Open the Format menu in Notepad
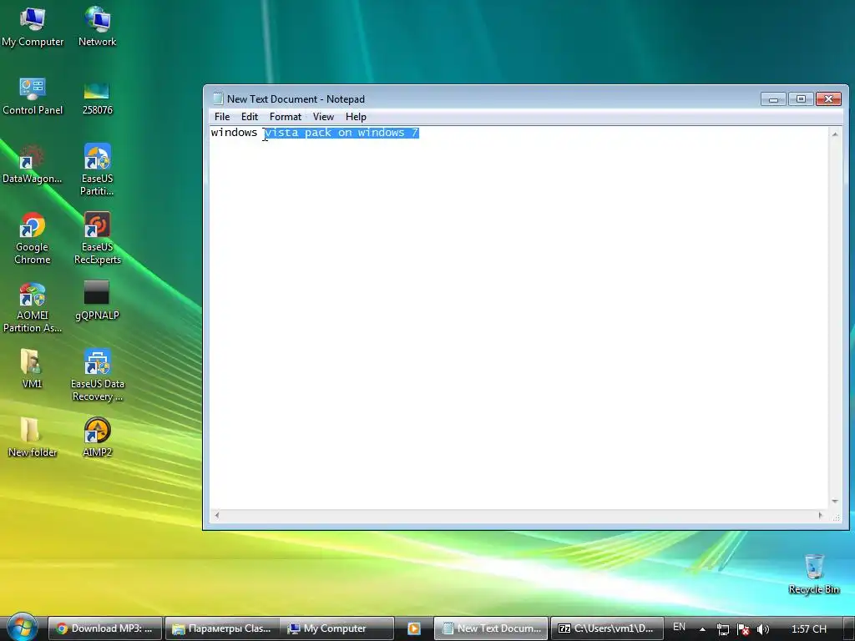Image resolution: width=855 pixels, height=641 pixels. [x=286, y=117]
